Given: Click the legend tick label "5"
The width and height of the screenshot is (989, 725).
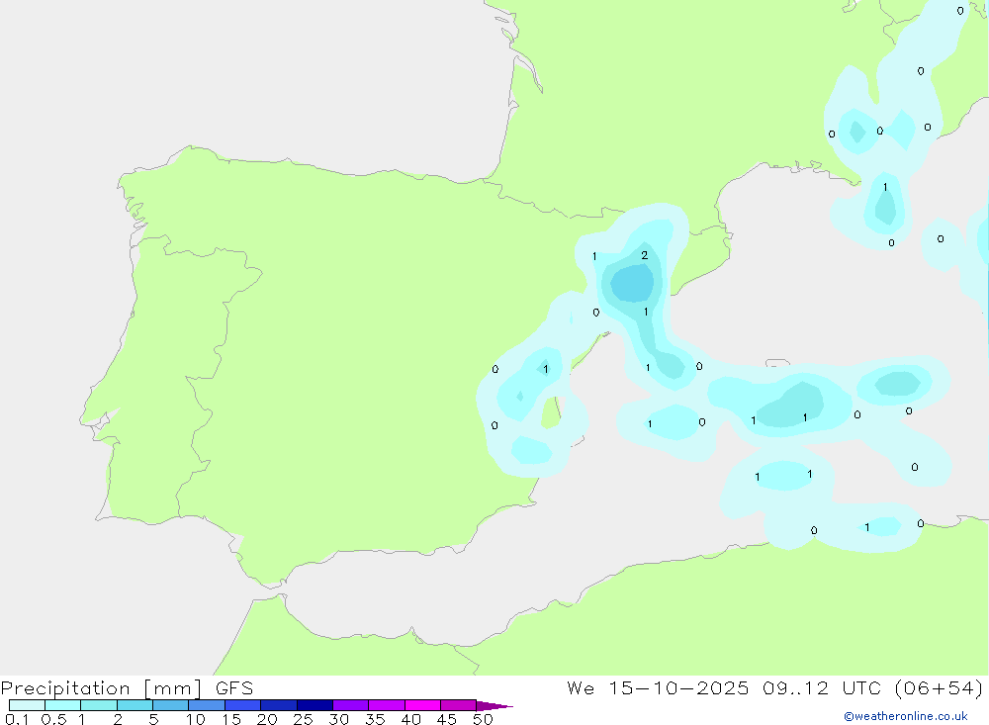Looking at the screenshot, I should coord(153,719).
